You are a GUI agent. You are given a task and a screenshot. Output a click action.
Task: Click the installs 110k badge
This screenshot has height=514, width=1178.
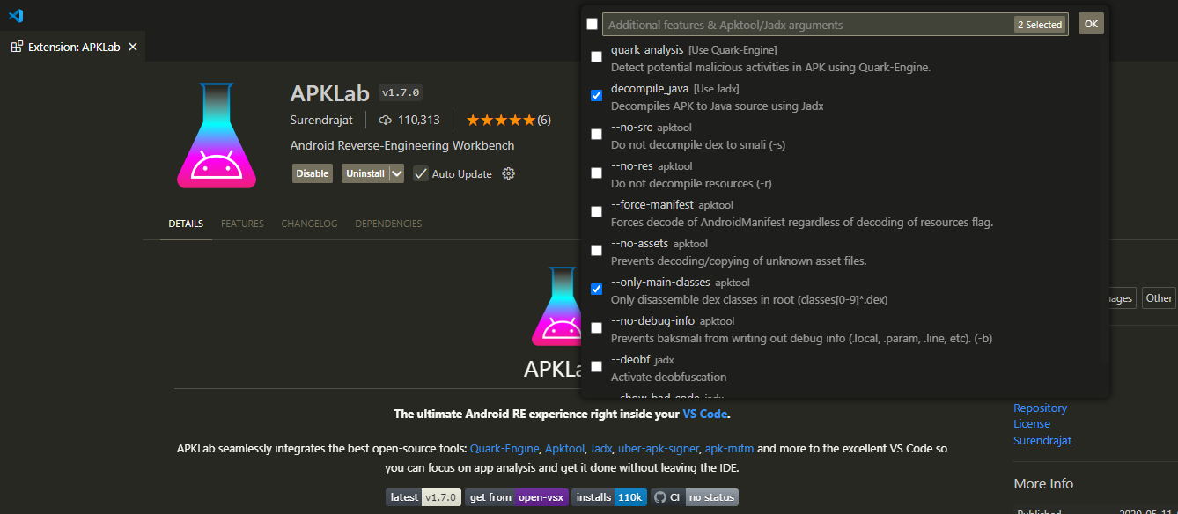click(609, 497)
